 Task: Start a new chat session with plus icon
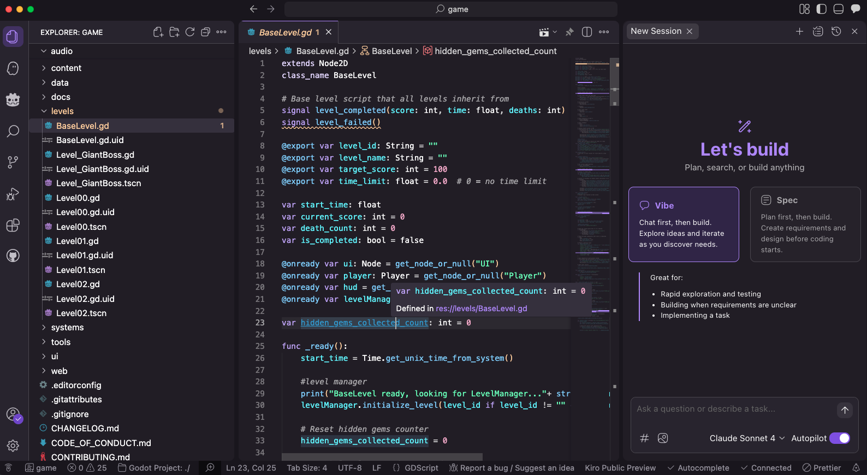click(799, 32)
